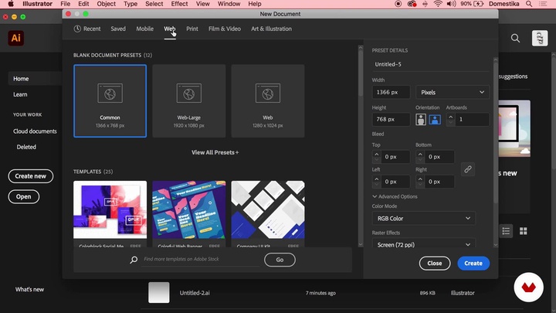Click the Width input field
The width and height of the screenshot is (556, 313).
391,92
